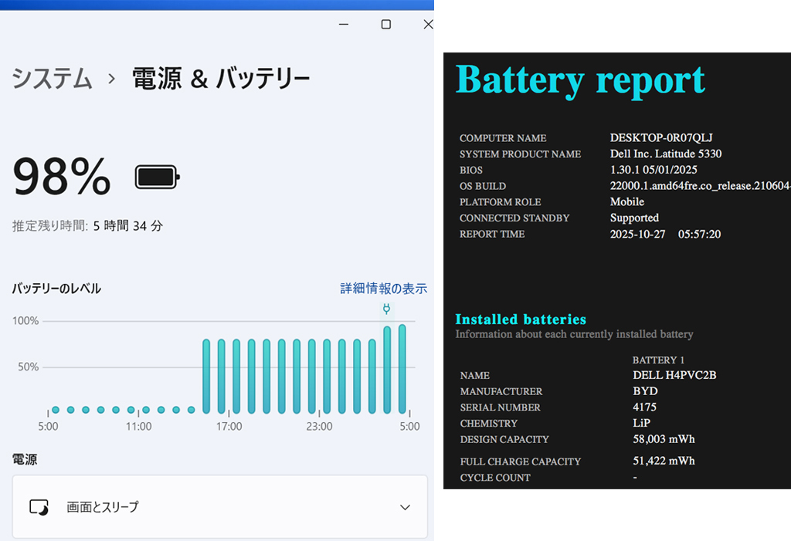Click the charging plug icon above the chart
Viewport: 791px width, 541px height.
[x=386, y=309]
